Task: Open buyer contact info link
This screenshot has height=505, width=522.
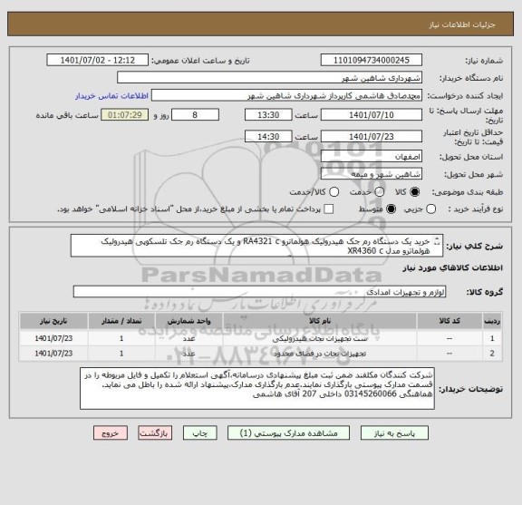Action: pos(111,96)
